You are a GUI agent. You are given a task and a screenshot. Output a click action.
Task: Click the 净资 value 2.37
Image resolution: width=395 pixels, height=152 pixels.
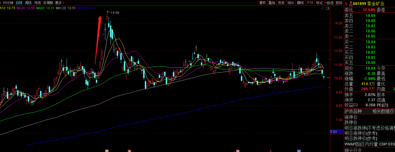[372, 100]
